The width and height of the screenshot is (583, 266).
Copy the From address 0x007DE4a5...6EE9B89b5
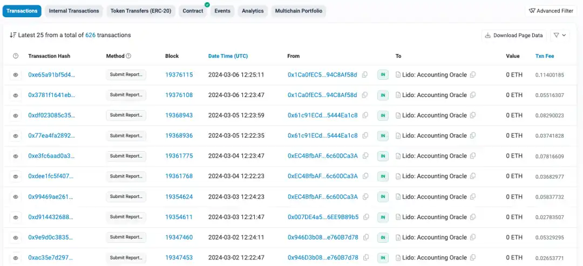(365, 217)
